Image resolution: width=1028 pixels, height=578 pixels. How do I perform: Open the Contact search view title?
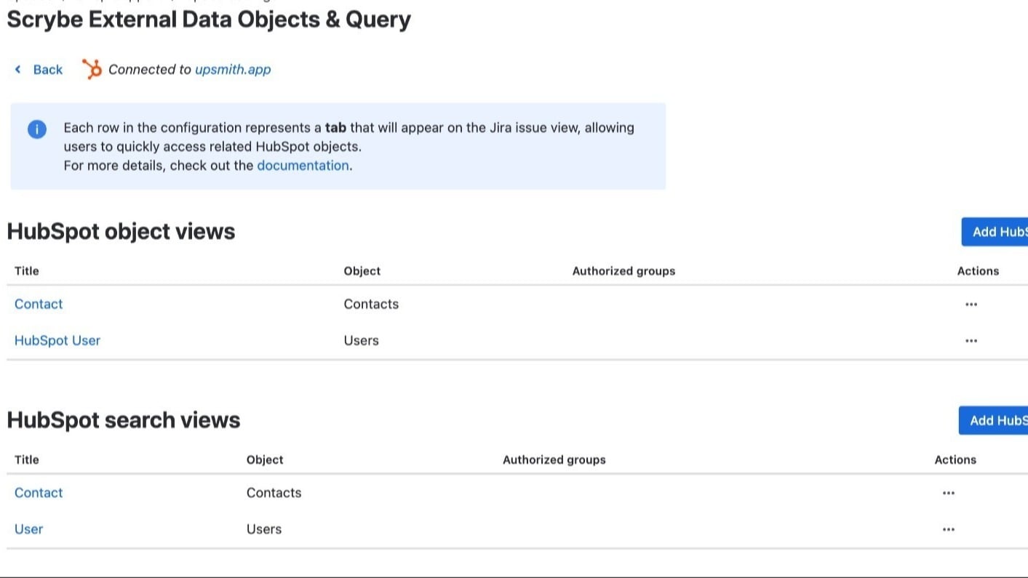39,493
